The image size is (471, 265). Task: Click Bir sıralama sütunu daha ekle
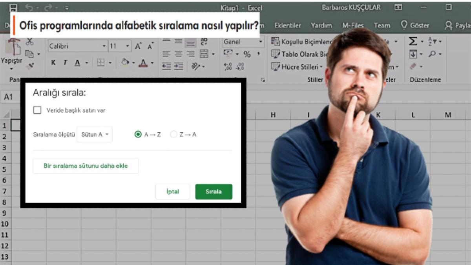(86, 166)
